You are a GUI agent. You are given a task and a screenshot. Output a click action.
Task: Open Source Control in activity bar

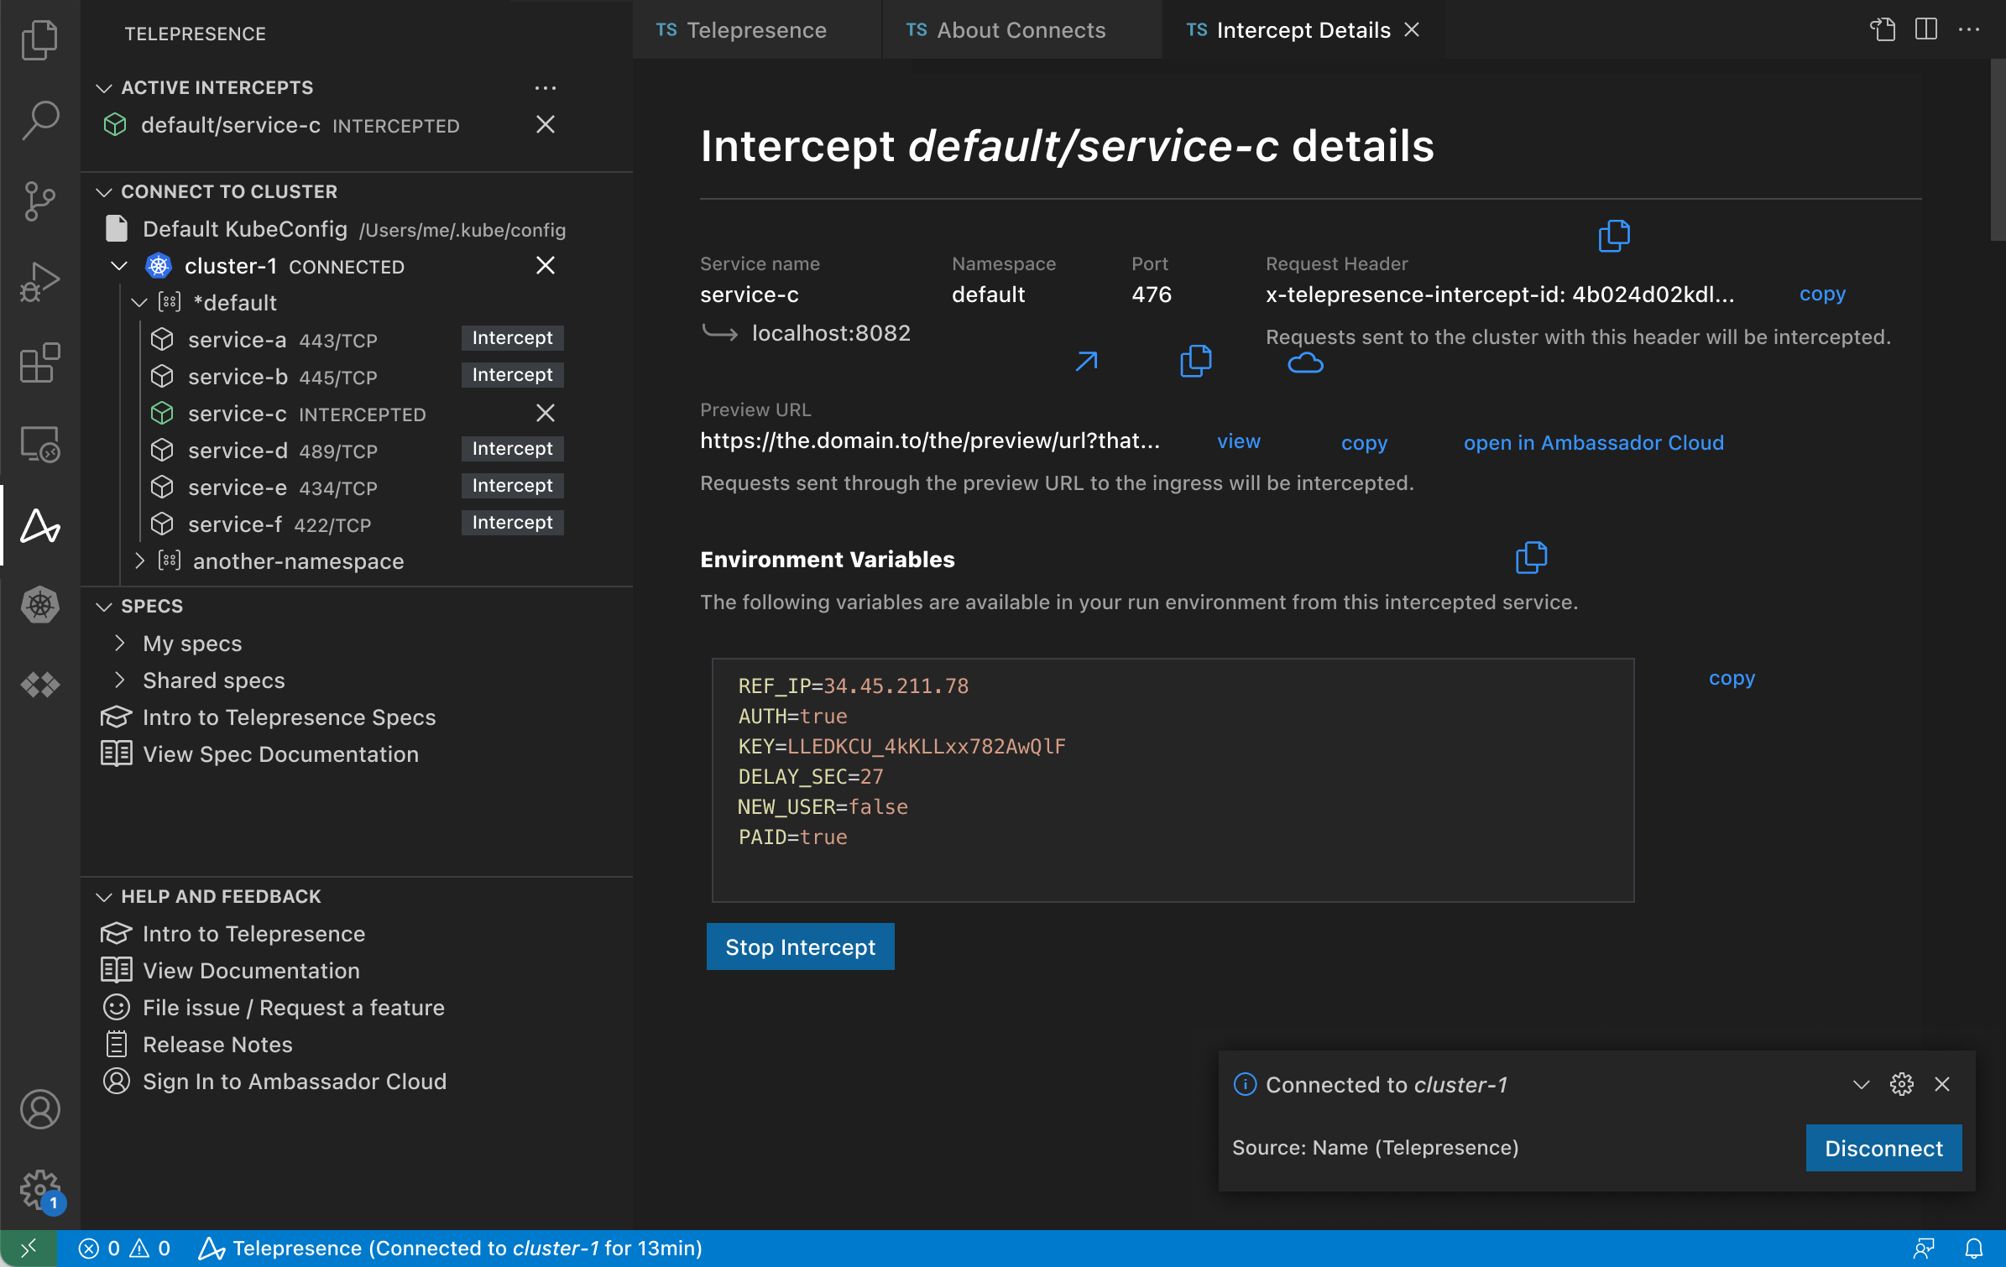(x=39, y=201)
